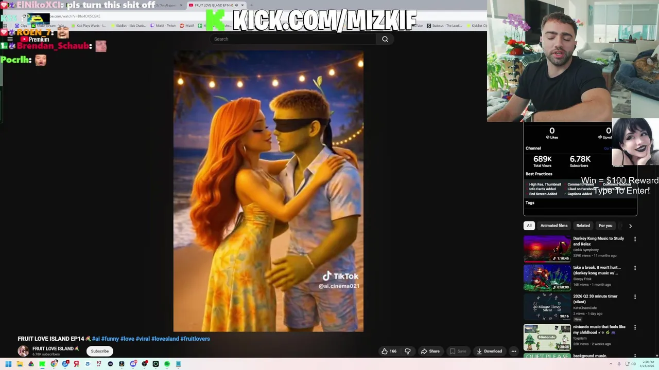This screenshot has width=659, height=370.
Task: Click the Tags section heading
Action: (x=530, y=202)
